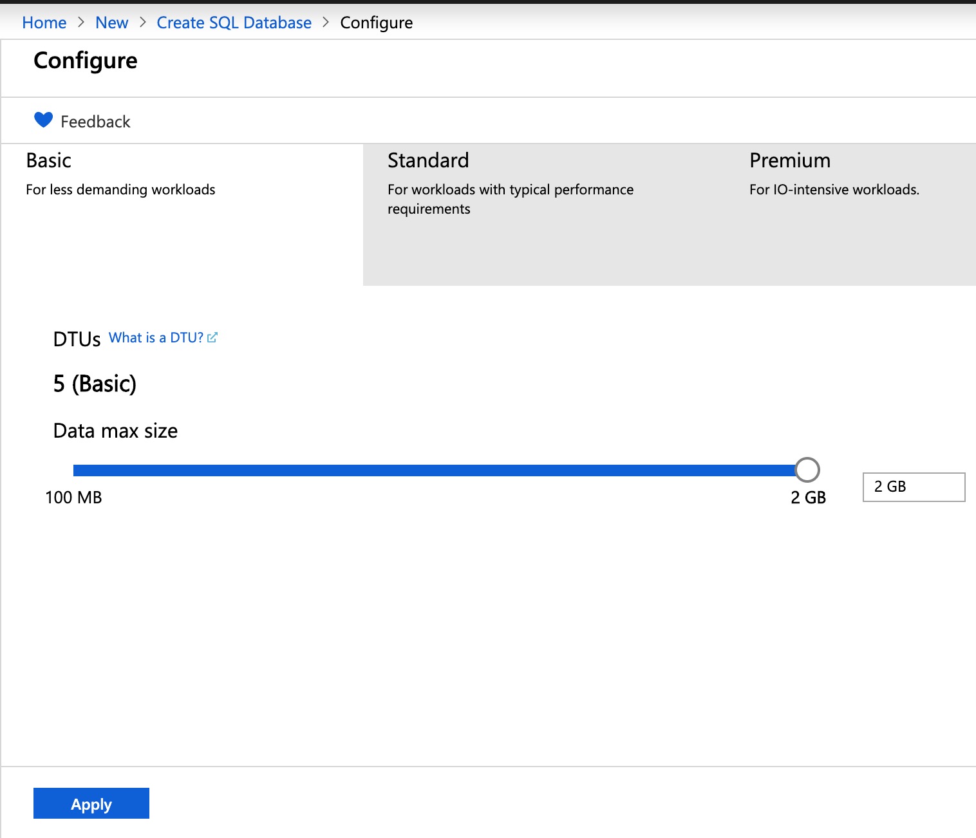This screenshot has width=976, height=838.
Task: Click the blue track of the size slider
Action: (431, 470)
